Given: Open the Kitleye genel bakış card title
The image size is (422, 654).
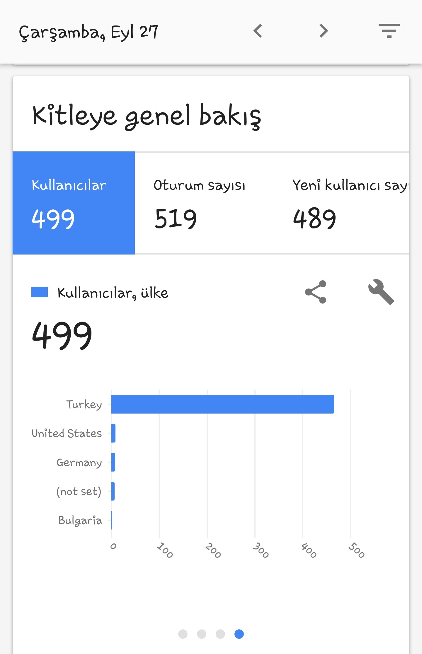Looking at the screenshot, I should tap(147, 116).
